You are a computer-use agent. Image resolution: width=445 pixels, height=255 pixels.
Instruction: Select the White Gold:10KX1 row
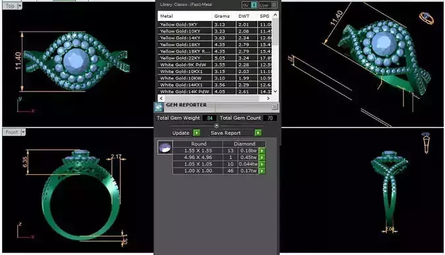(215, 72)
